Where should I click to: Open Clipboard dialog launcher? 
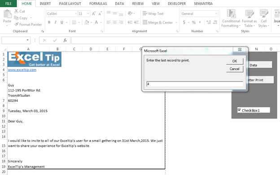tap(43, 31)
